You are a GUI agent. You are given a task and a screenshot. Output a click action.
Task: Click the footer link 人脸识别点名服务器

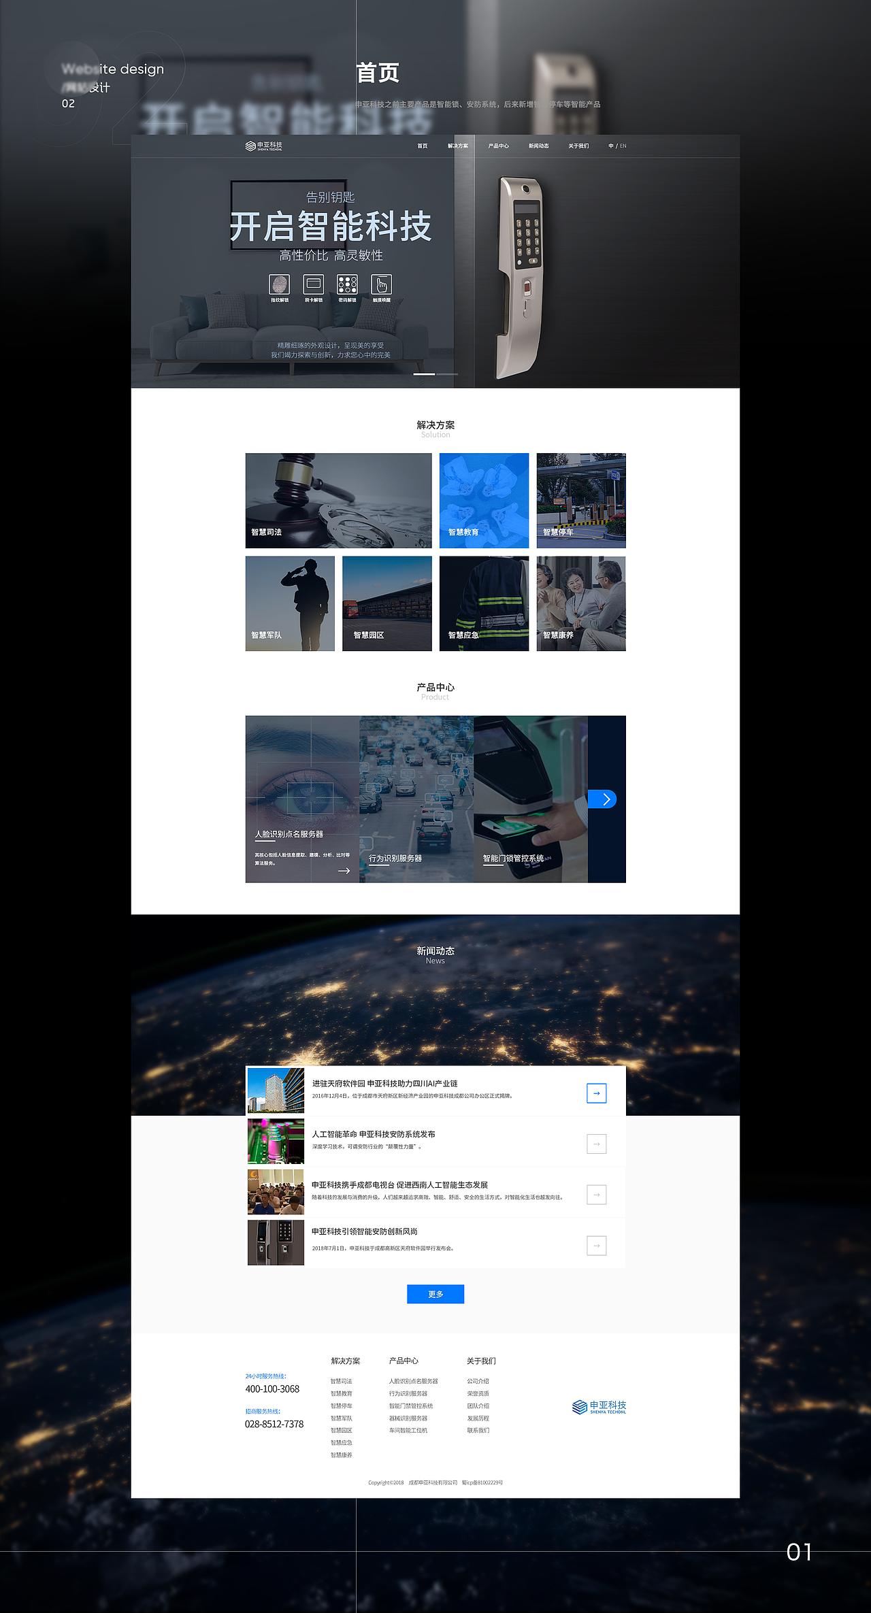414,1381
